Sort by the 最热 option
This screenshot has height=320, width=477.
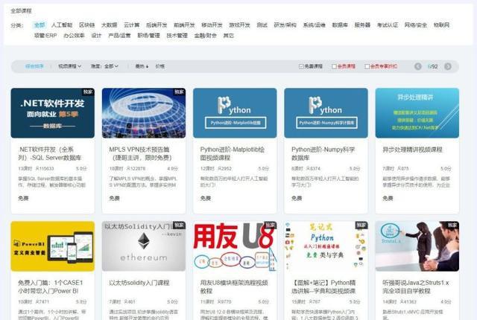point(142,66)
